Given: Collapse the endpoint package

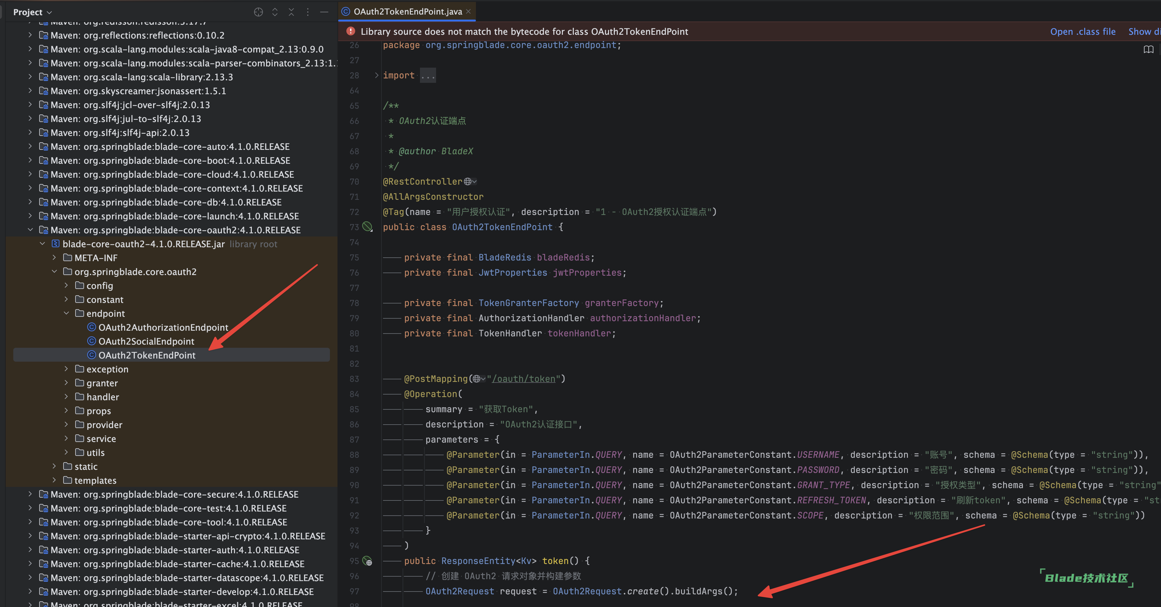Looking at the screenshot, I should tap(66, 313).
